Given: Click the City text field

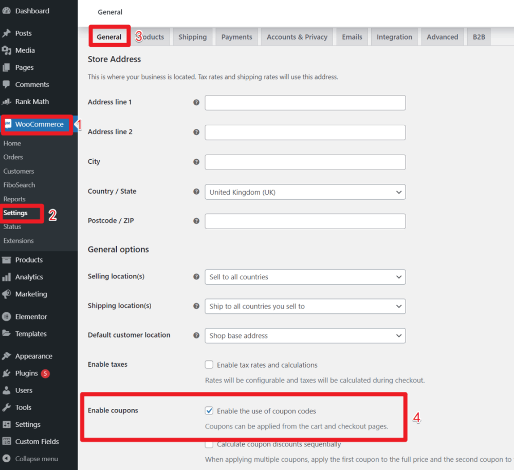Looking at the screenshot, I should (305, 162).
